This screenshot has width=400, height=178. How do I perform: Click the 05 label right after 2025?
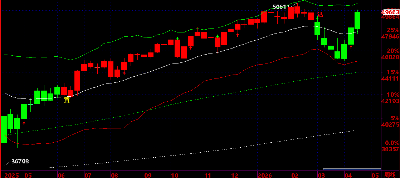(28, 175)
